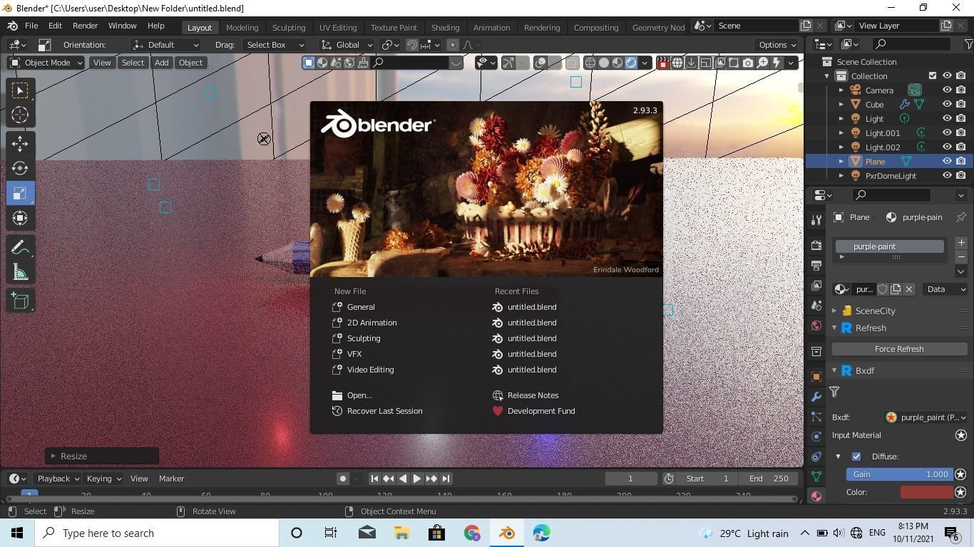Open the viewport Add menu
The height and width of the screenshot is (547, 974).
point(161,63)
